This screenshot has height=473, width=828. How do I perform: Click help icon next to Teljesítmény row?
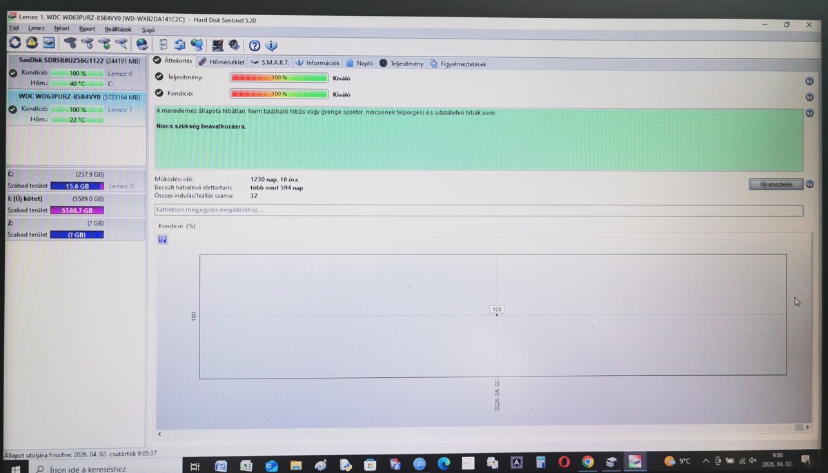tap(809, 81)
